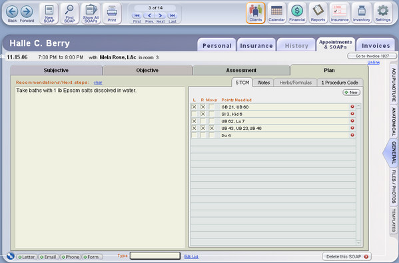Select the Objective SOAP tab
This screenshot has width=399, height=263.
point(147,70)
